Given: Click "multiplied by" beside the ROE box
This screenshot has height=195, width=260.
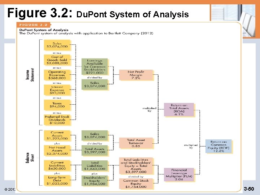Looking at the screenshot, I should tap(191, 146).
